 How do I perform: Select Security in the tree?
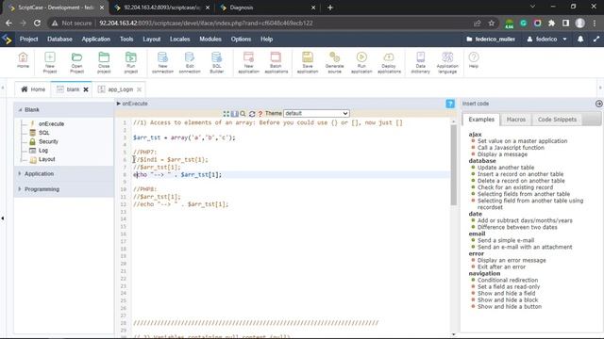tap(48, 141)
